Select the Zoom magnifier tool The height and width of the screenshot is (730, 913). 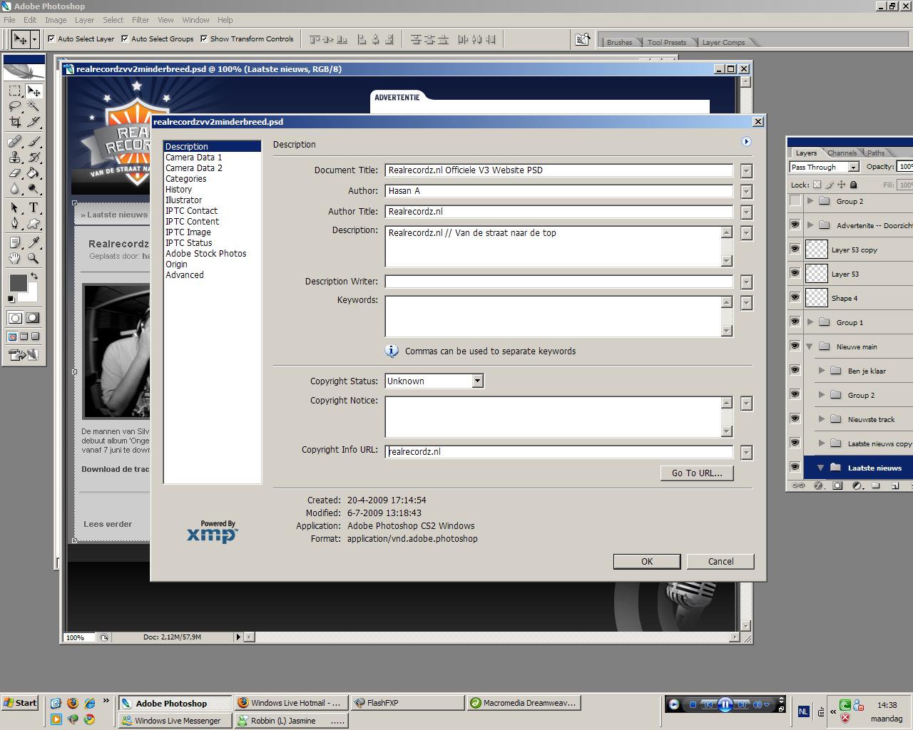point(33,258)
